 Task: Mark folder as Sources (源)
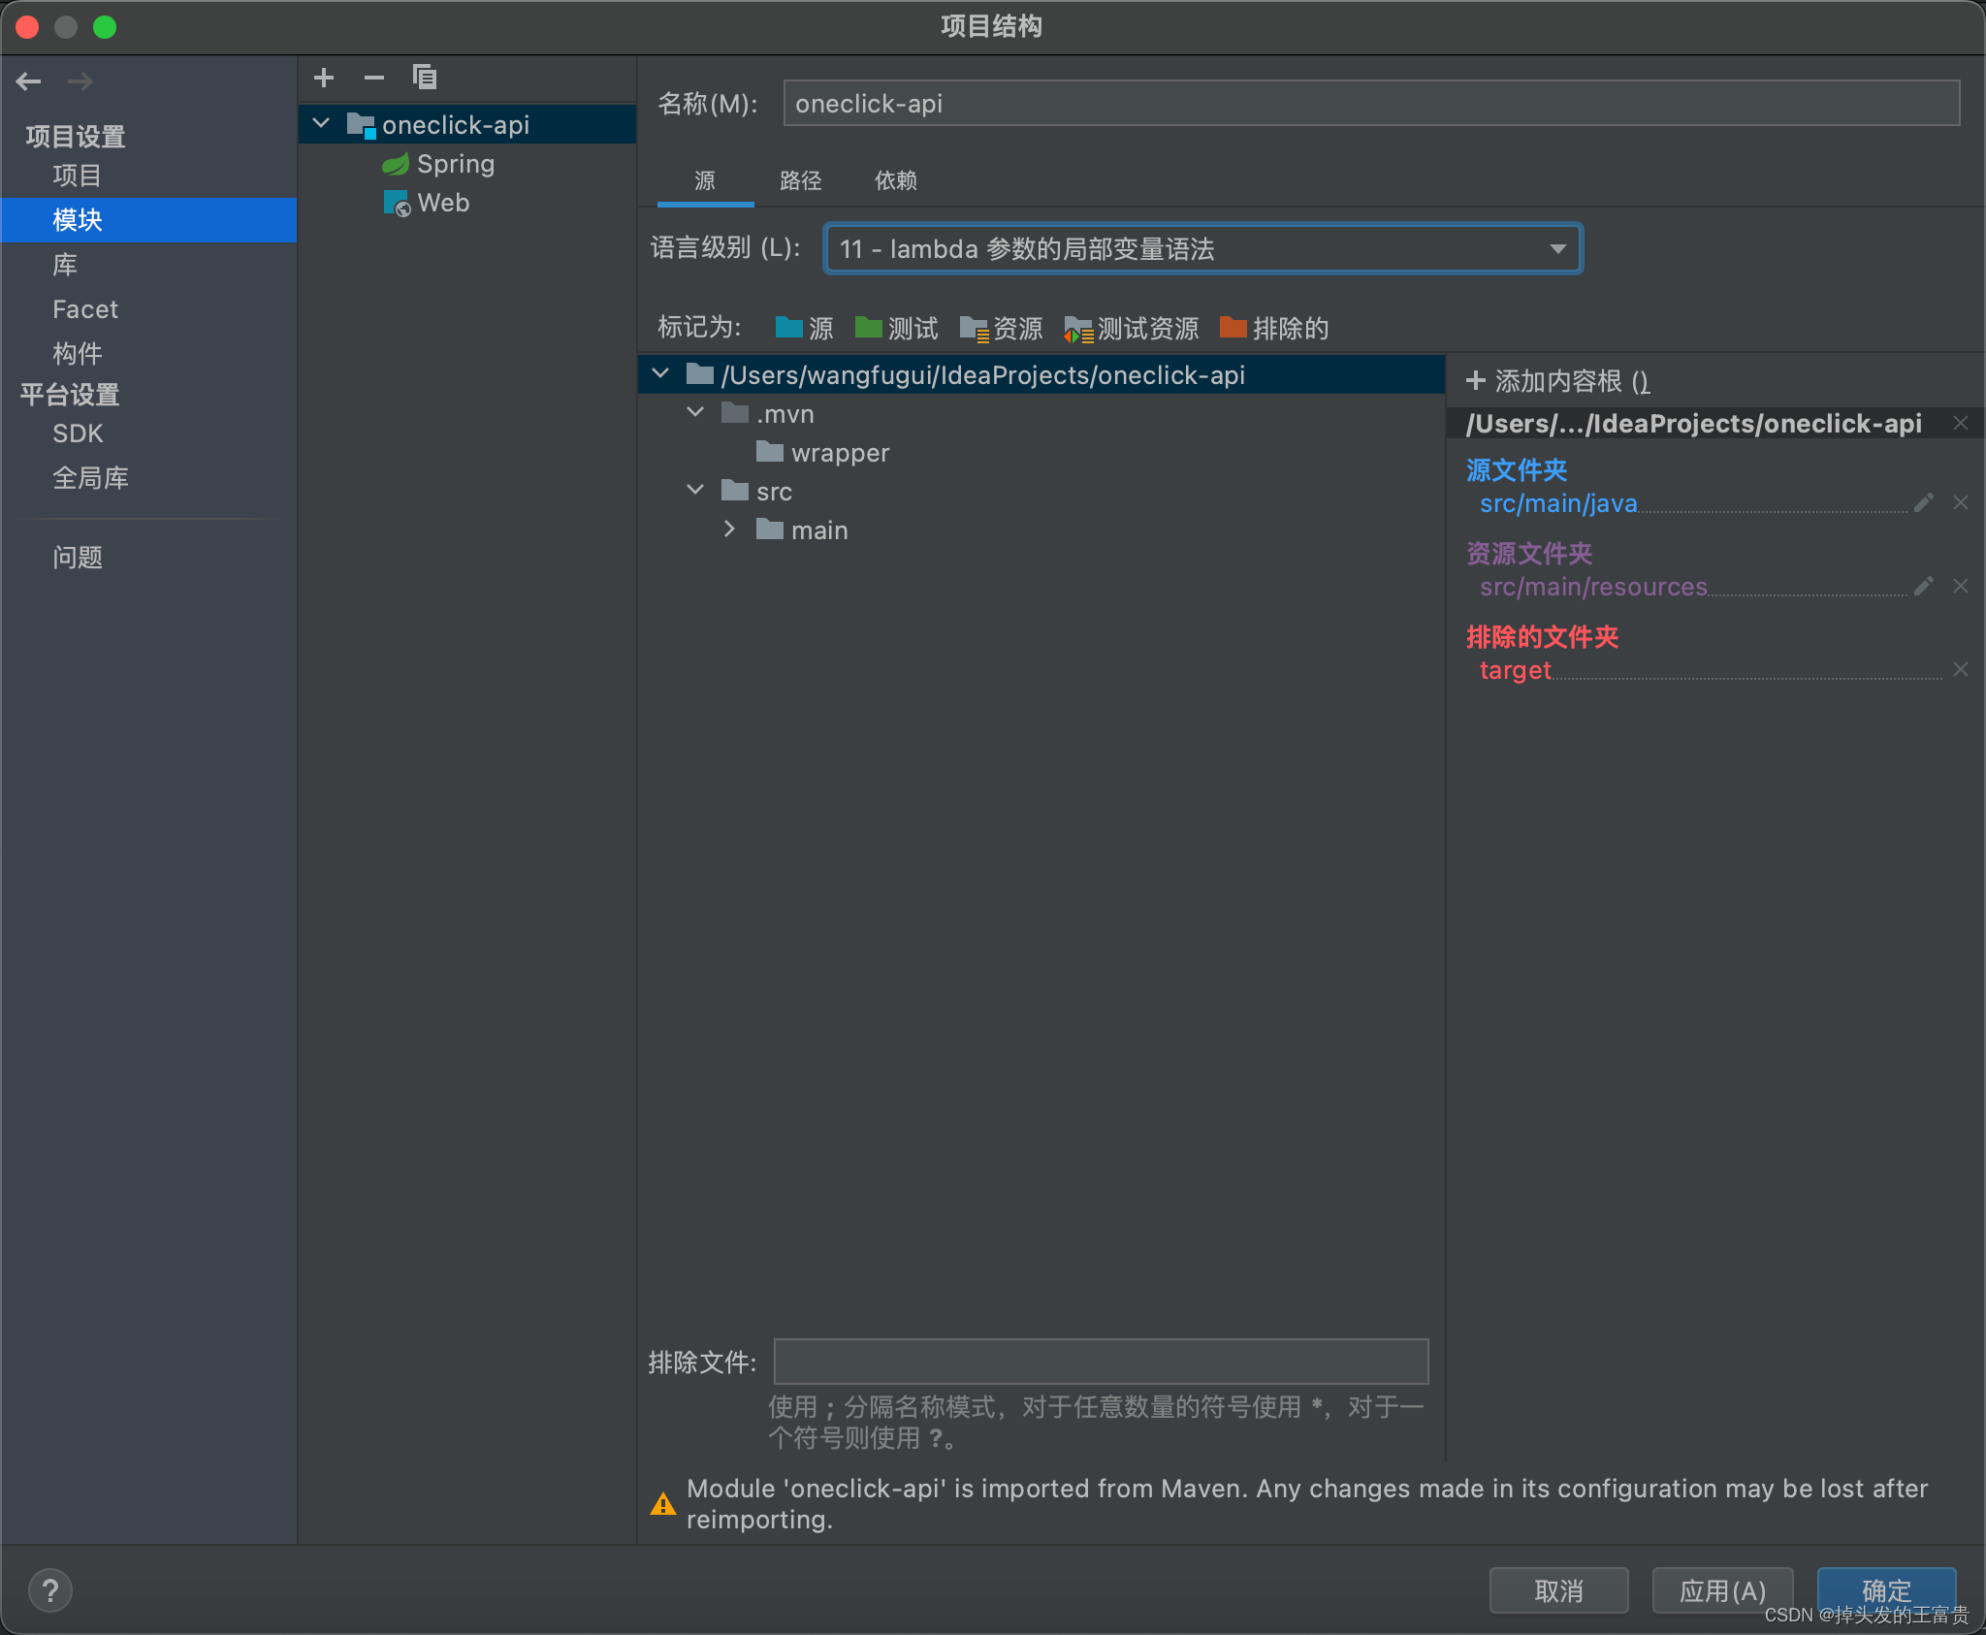[805, 329]
